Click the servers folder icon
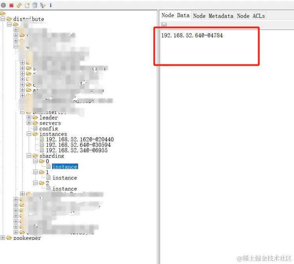 [36, 123]
